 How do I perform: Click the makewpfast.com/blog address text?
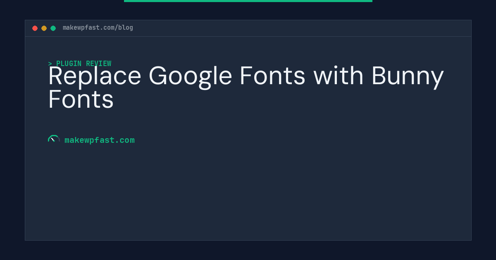pos(98,28)
